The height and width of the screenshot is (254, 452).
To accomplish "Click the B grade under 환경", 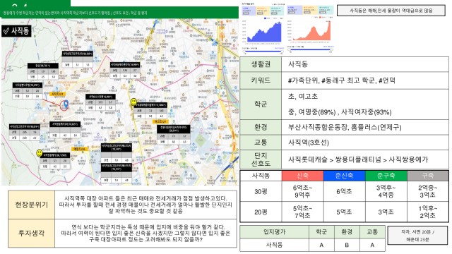I will (x=347, y=245).
